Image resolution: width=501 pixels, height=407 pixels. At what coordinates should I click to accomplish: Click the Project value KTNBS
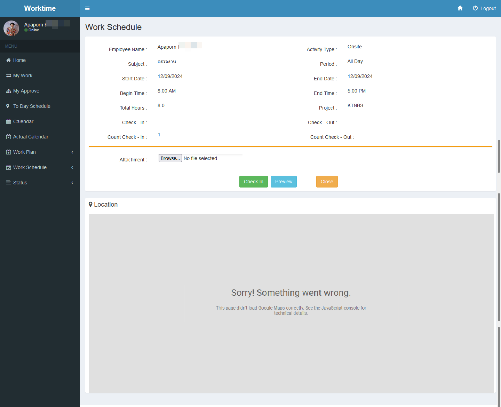355,105
